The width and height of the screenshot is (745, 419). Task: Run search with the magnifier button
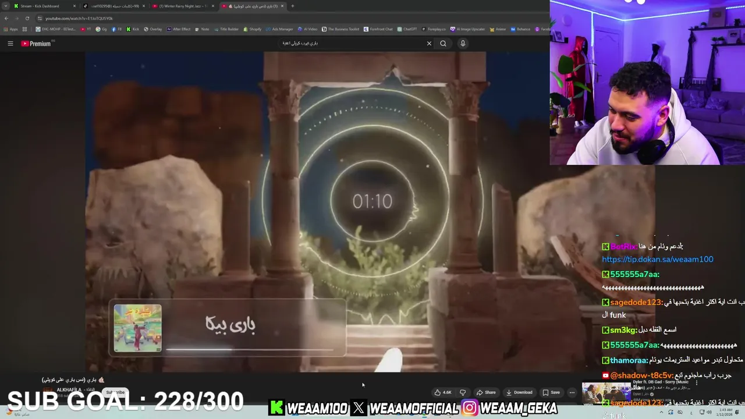coord(443,43)
